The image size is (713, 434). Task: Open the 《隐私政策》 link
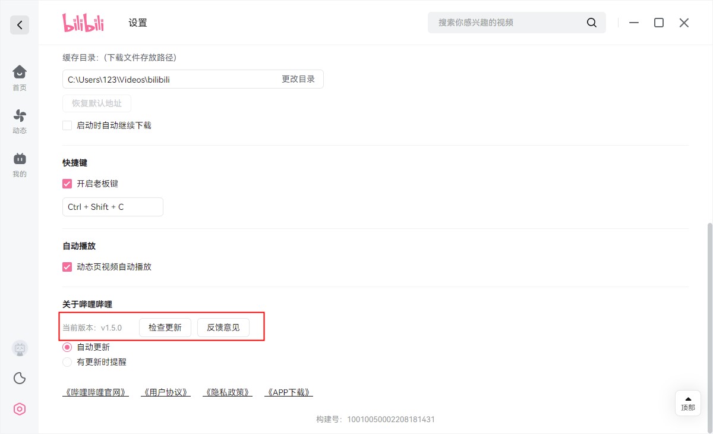point(228,392)
